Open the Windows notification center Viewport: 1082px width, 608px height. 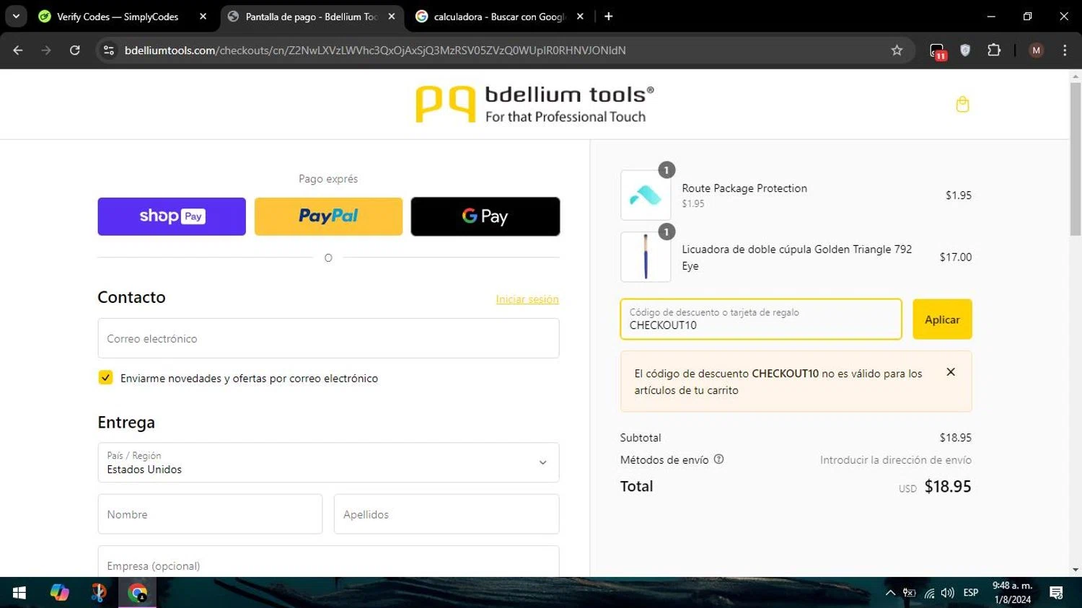coord(1057,593)
